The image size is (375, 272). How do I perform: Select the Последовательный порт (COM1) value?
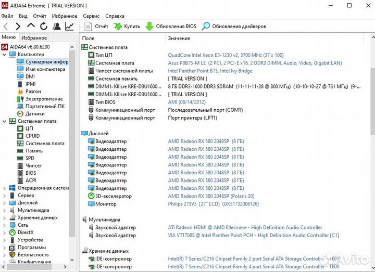[205, 110]
